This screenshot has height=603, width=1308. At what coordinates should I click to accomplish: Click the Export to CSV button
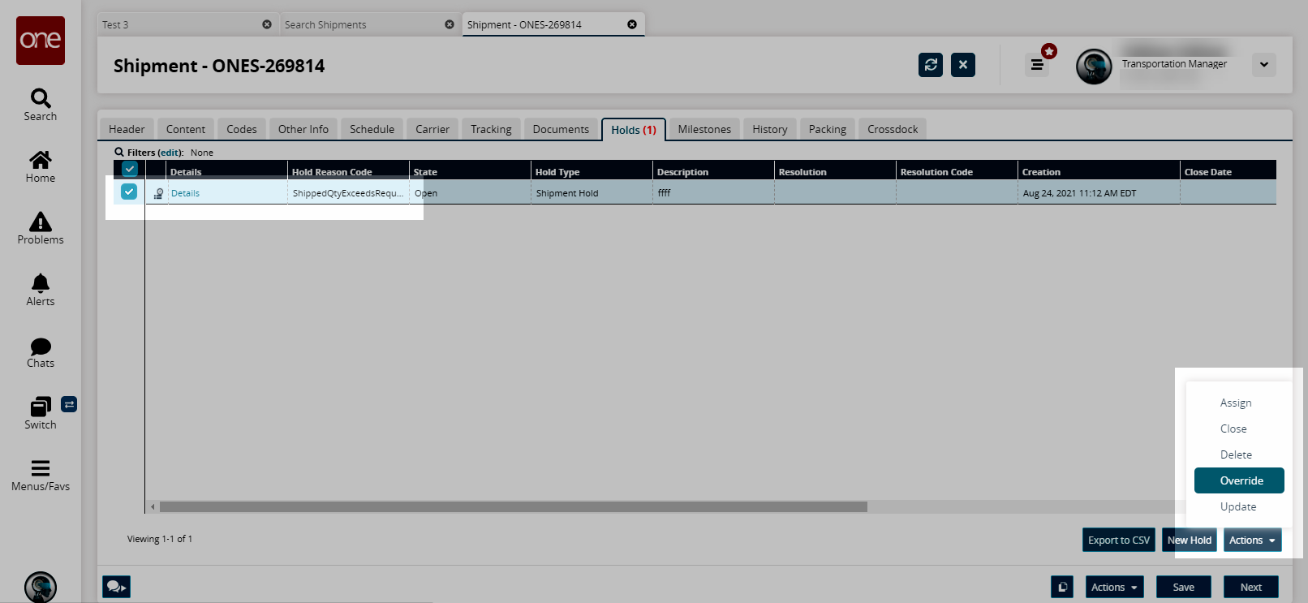click(1119, 540)
